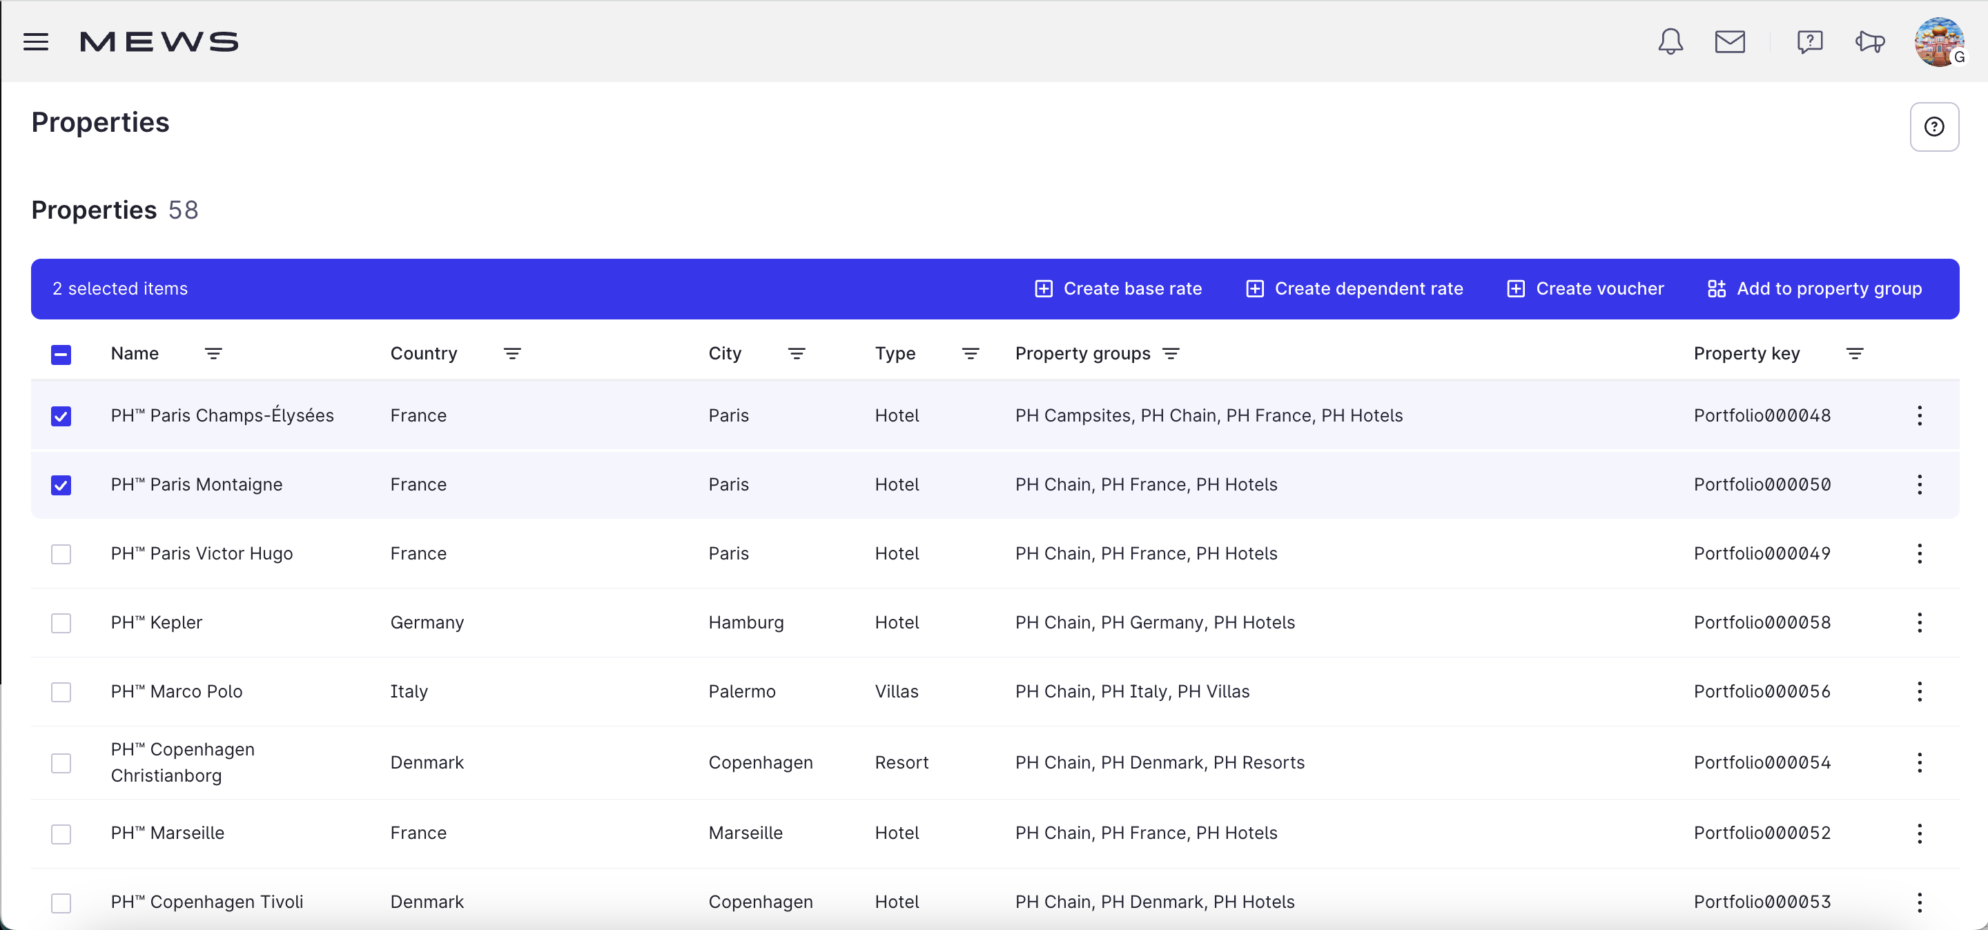Open the City column filter
1988x930 pixels.
tap(797, 353)
